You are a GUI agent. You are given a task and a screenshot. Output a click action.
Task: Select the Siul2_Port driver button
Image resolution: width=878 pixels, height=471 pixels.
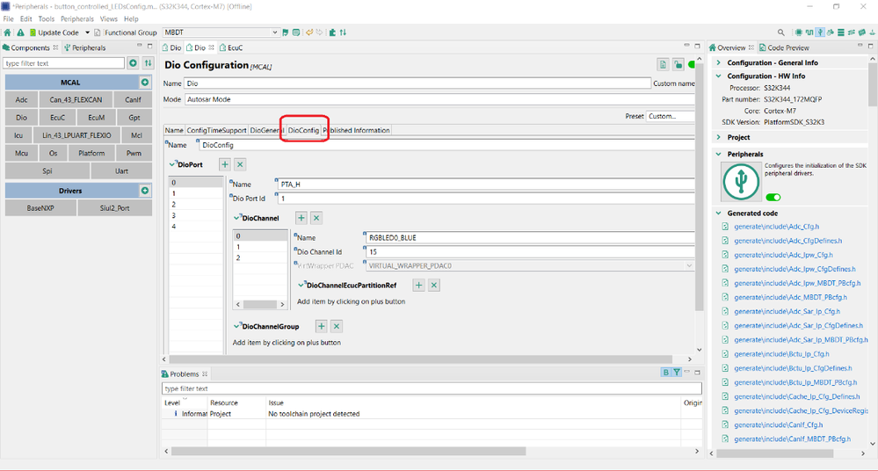115,207
